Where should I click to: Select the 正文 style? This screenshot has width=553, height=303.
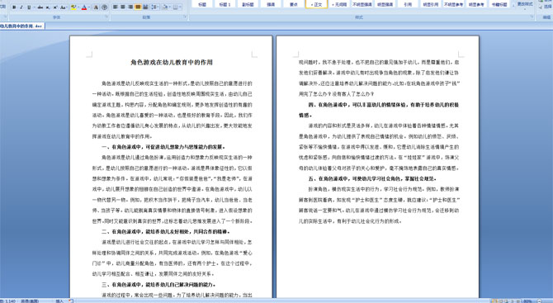click(316, 4)
